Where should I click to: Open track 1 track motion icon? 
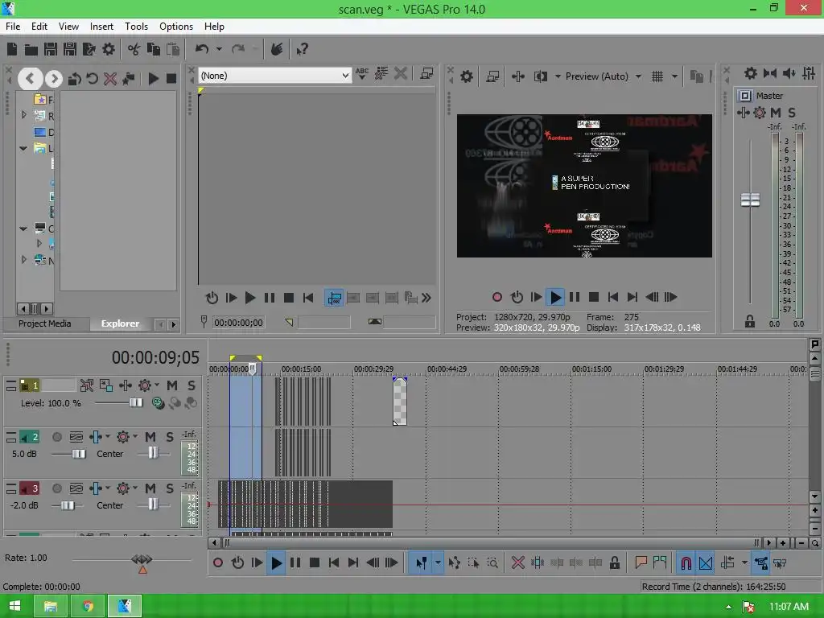pos(125,385)
